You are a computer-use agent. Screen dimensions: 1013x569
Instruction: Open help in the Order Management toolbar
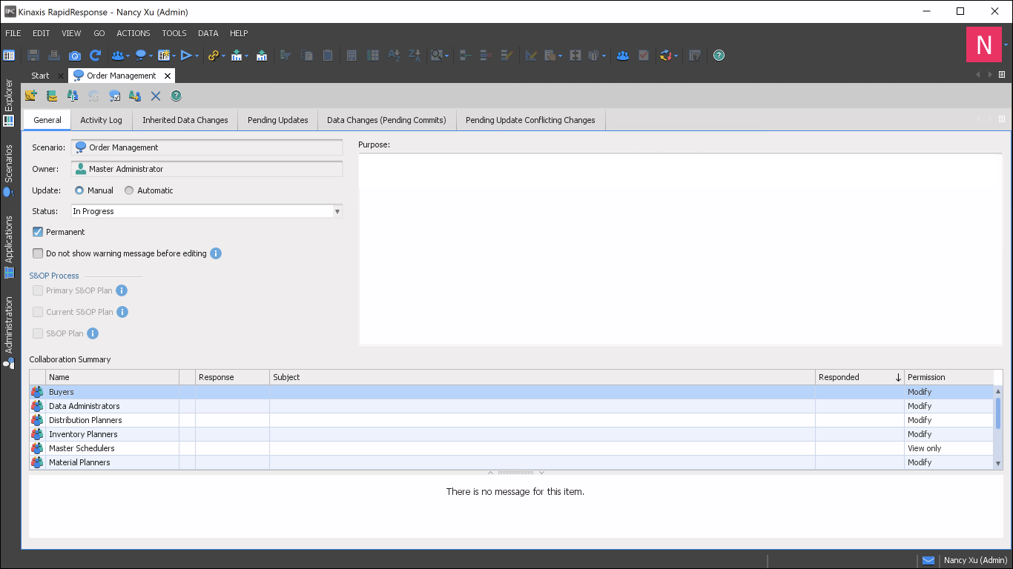pyautogui.click(x=176, y=96)
